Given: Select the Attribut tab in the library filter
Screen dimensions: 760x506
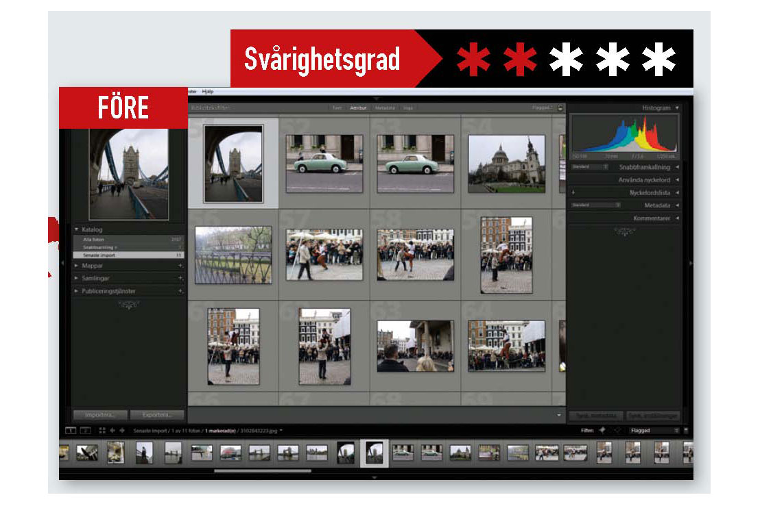Looking at the screenshot, I should (358, 107).
